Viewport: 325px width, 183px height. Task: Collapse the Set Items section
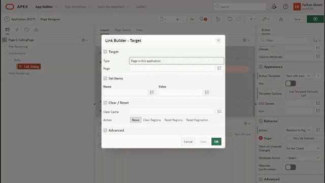click(105, 78)
